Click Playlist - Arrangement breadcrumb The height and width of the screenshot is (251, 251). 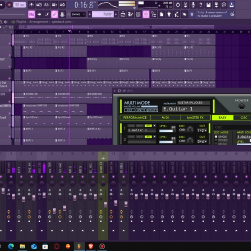(x=32, y=22)
